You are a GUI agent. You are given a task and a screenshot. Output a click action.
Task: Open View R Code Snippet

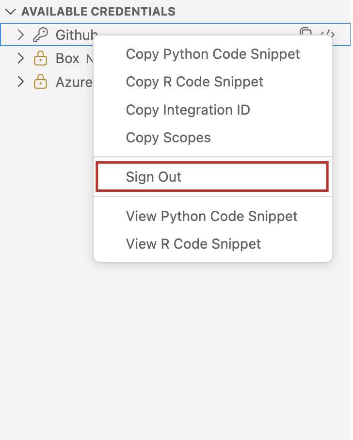click(193, 244)
